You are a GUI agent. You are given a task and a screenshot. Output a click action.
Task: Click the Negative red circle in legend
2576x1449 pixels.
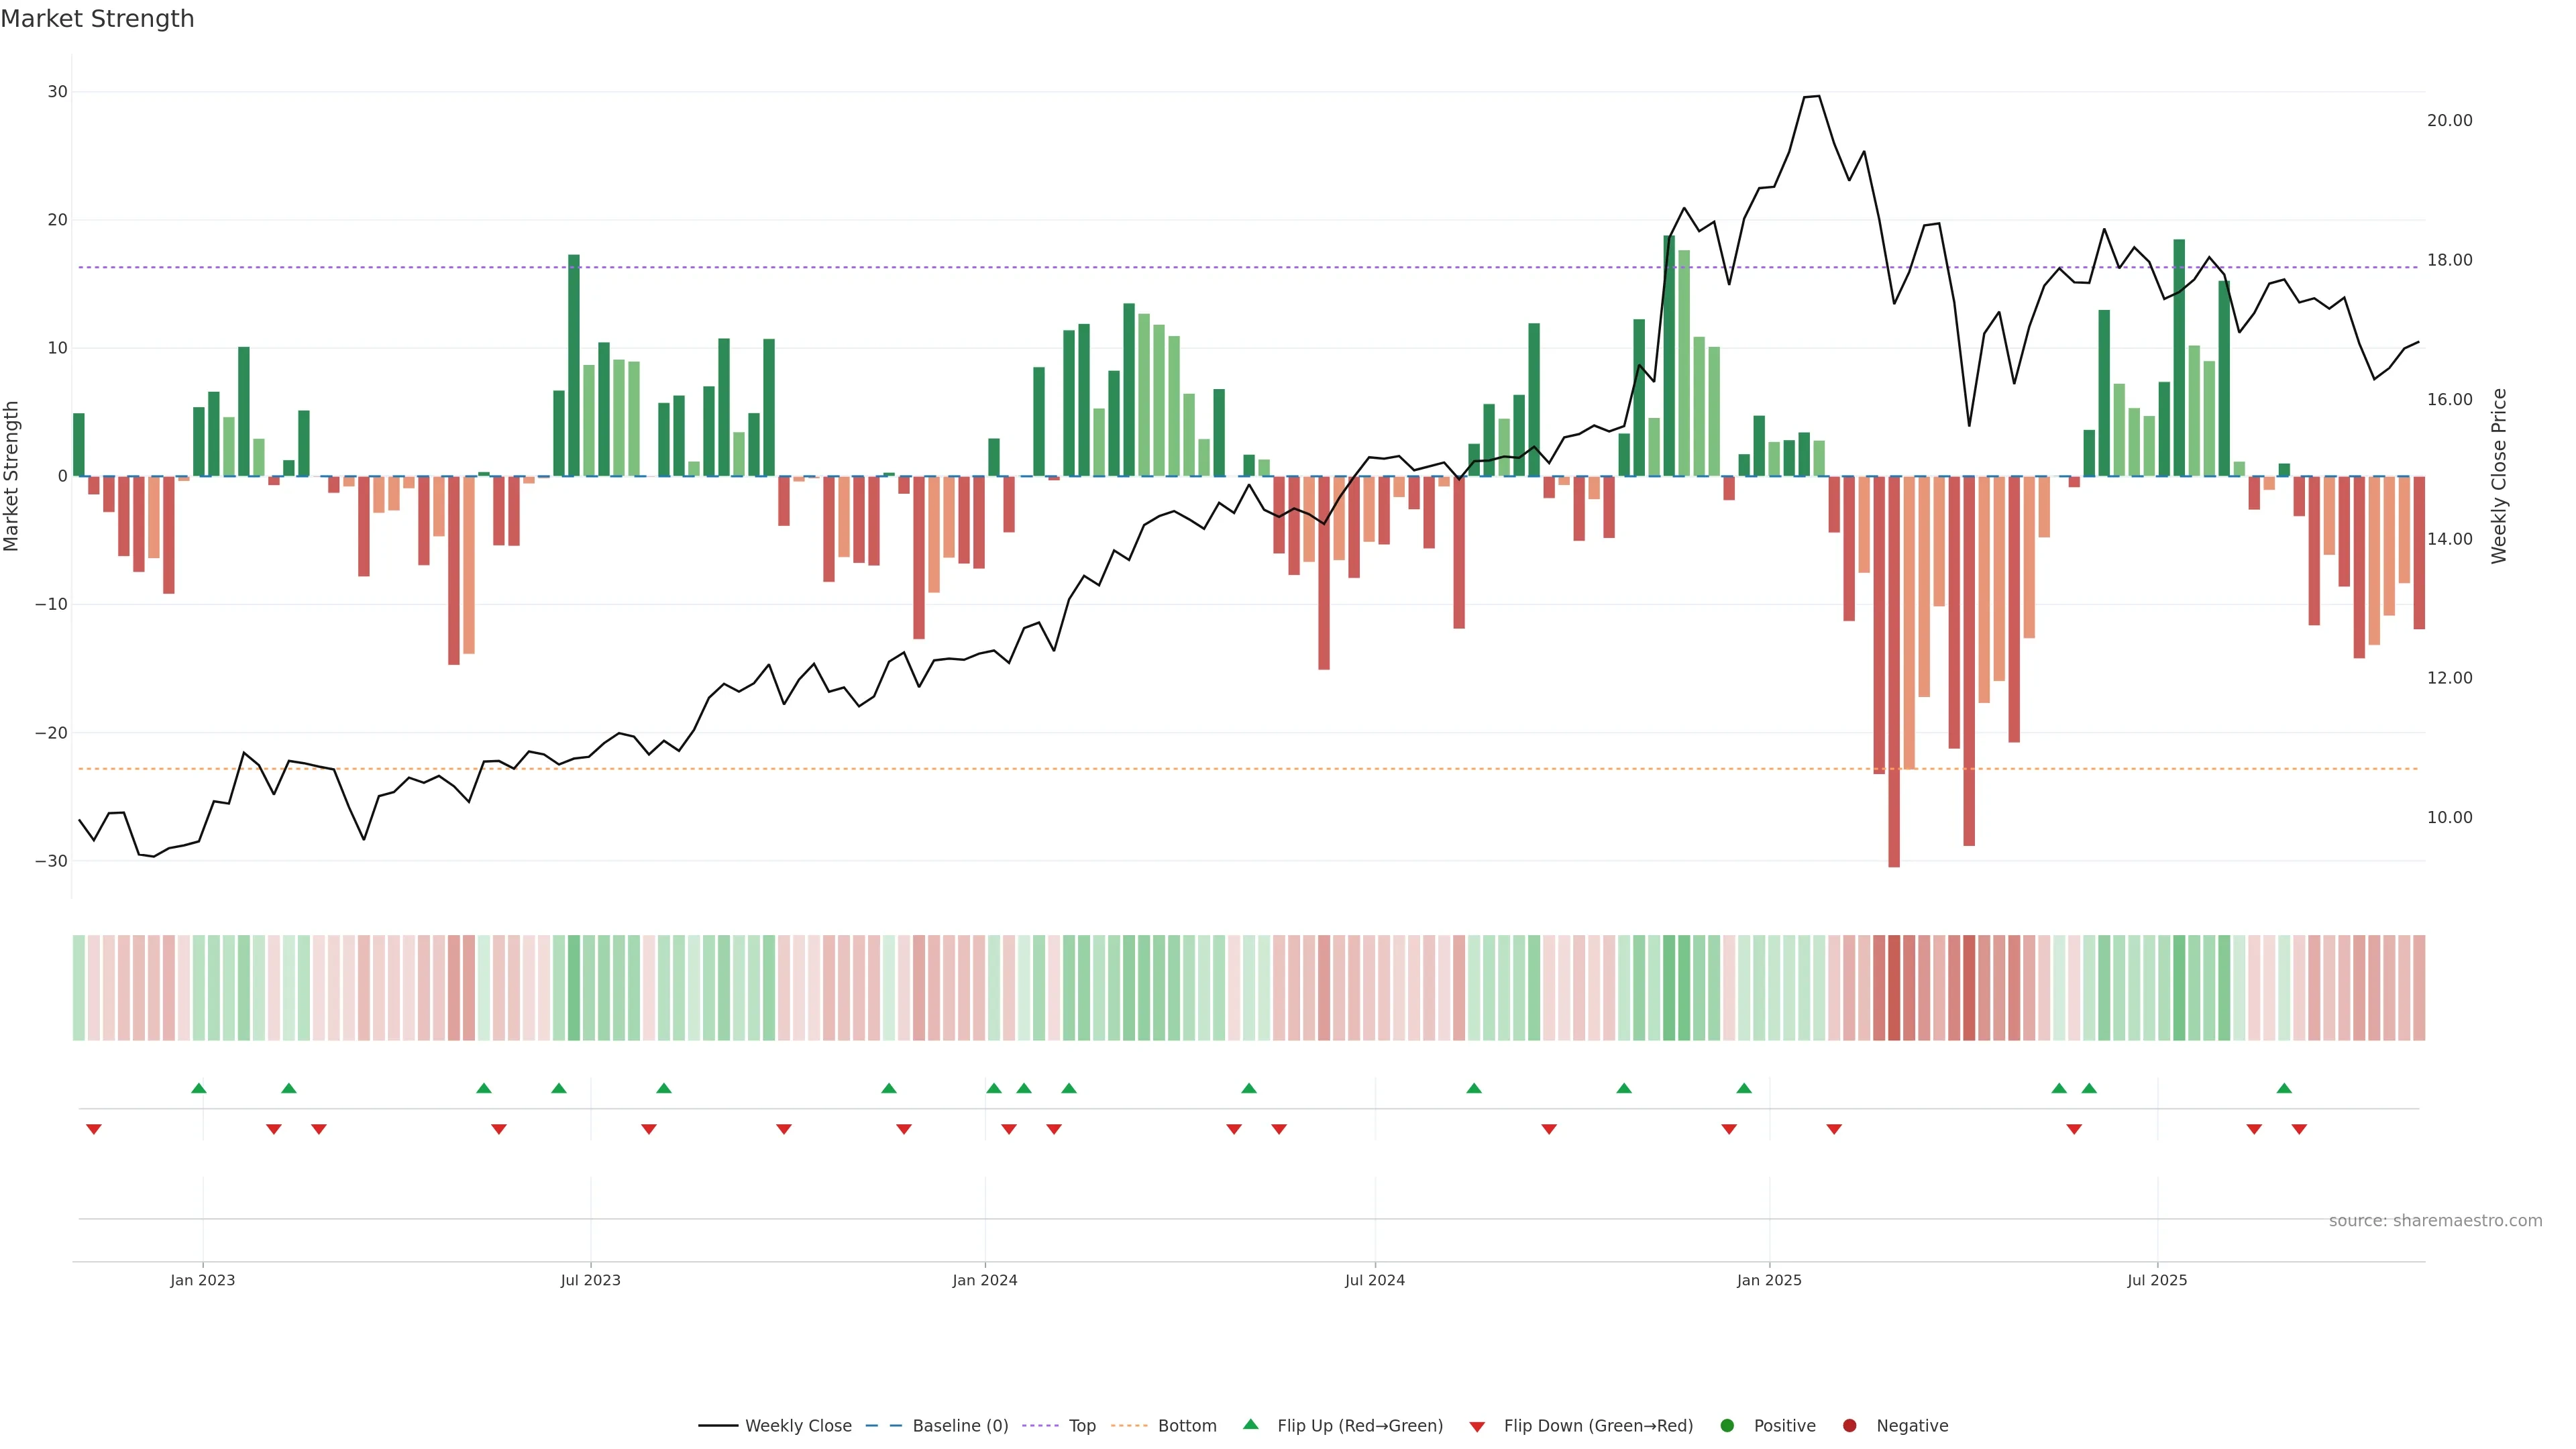[1849, 1426]
